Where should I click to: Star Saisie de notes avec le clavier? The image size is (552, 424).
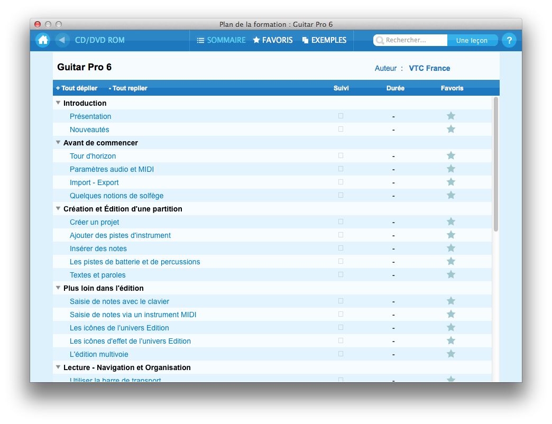click(x=451, y=301)
